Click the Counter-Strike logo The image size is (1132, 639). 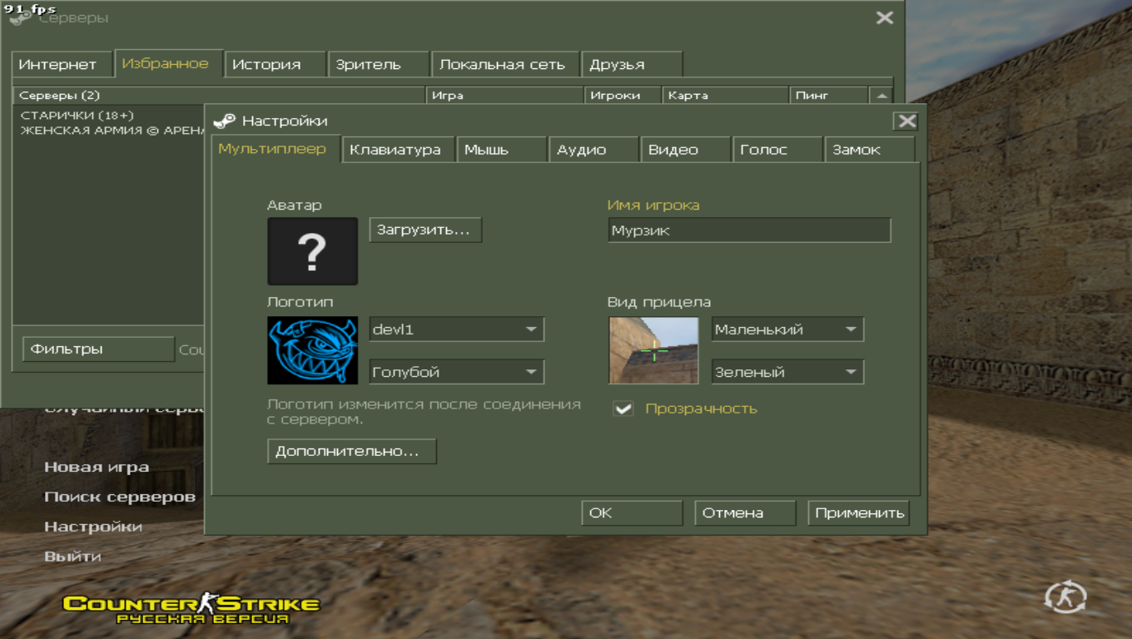pyautogui.click(x=191, y=608)
